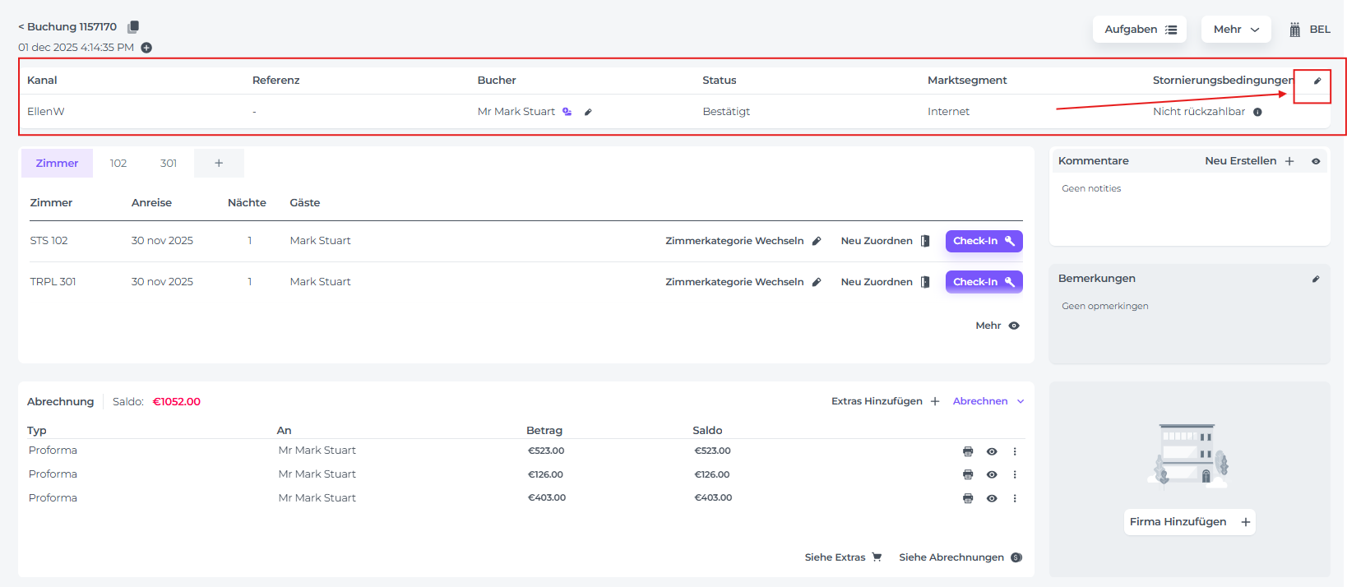This screenshot has height=587, width=1347.
Task: Show info about Nicht rückzahlbar policy
Action: tap(1257, 112)
